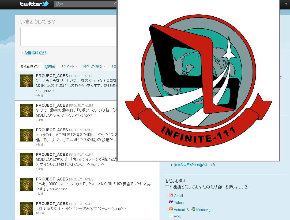
Task: Open the 簡単な自己紹介を書きましょう link
Action: [x=195, y=165]
